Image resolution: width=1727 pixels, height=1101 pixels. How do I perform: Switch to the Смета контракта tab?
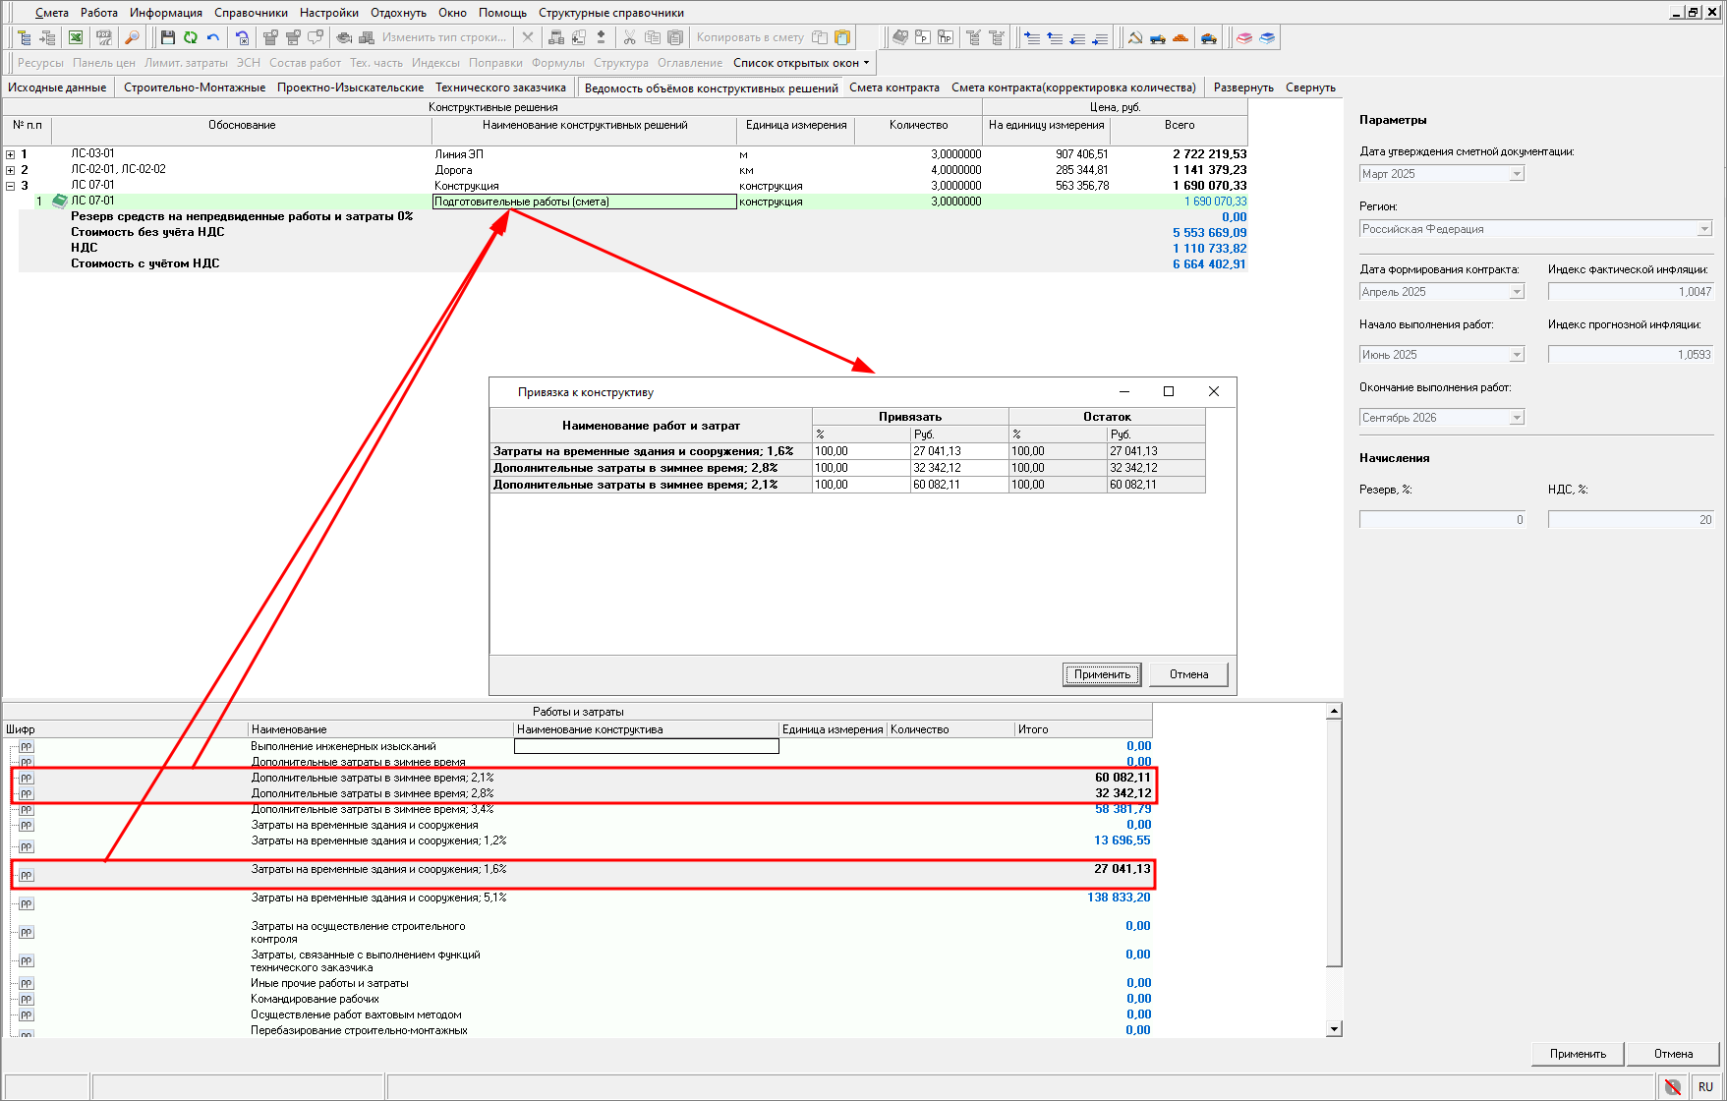click(x=893, y=87)
